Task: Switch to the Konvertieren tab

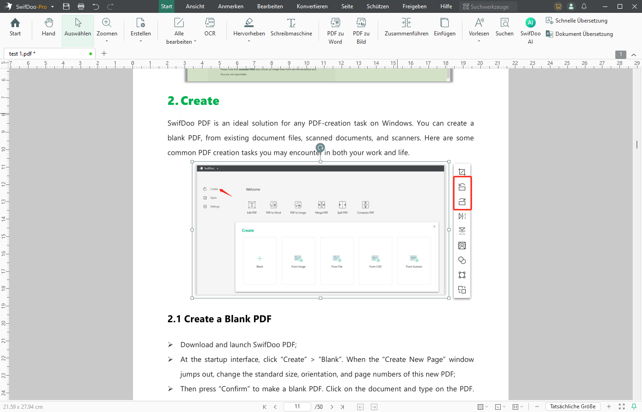Action: (312, 6)
